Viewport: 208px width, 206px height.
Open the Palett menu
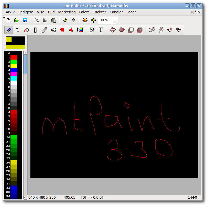84,12
